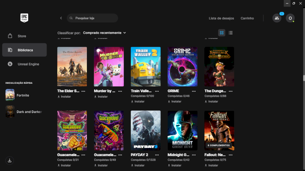
Task: Open options menu for Fallout New Vegas
Action: click(x=231, y=155)
